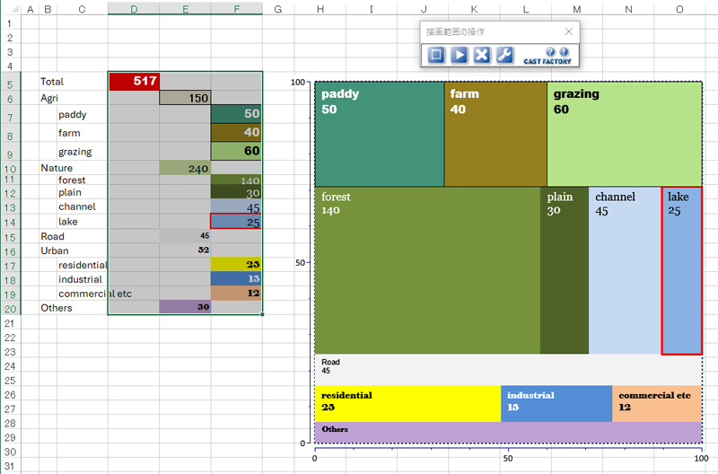Select the grazing rectangle in chart
Screen dimensions: 718x474
pyautogui.click(x=625, y=135)
